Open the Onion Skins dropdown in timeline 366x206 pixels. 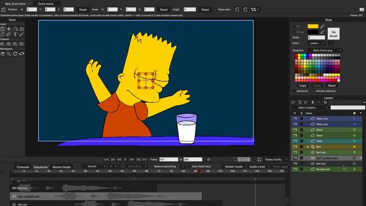[x=137, y=167]
